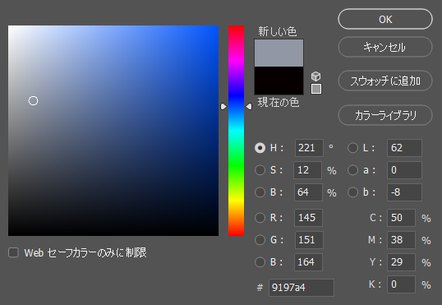The height and width of the screenshot is (305, 442).
Task: Click the キャンセル button
Action: (385, 47)
